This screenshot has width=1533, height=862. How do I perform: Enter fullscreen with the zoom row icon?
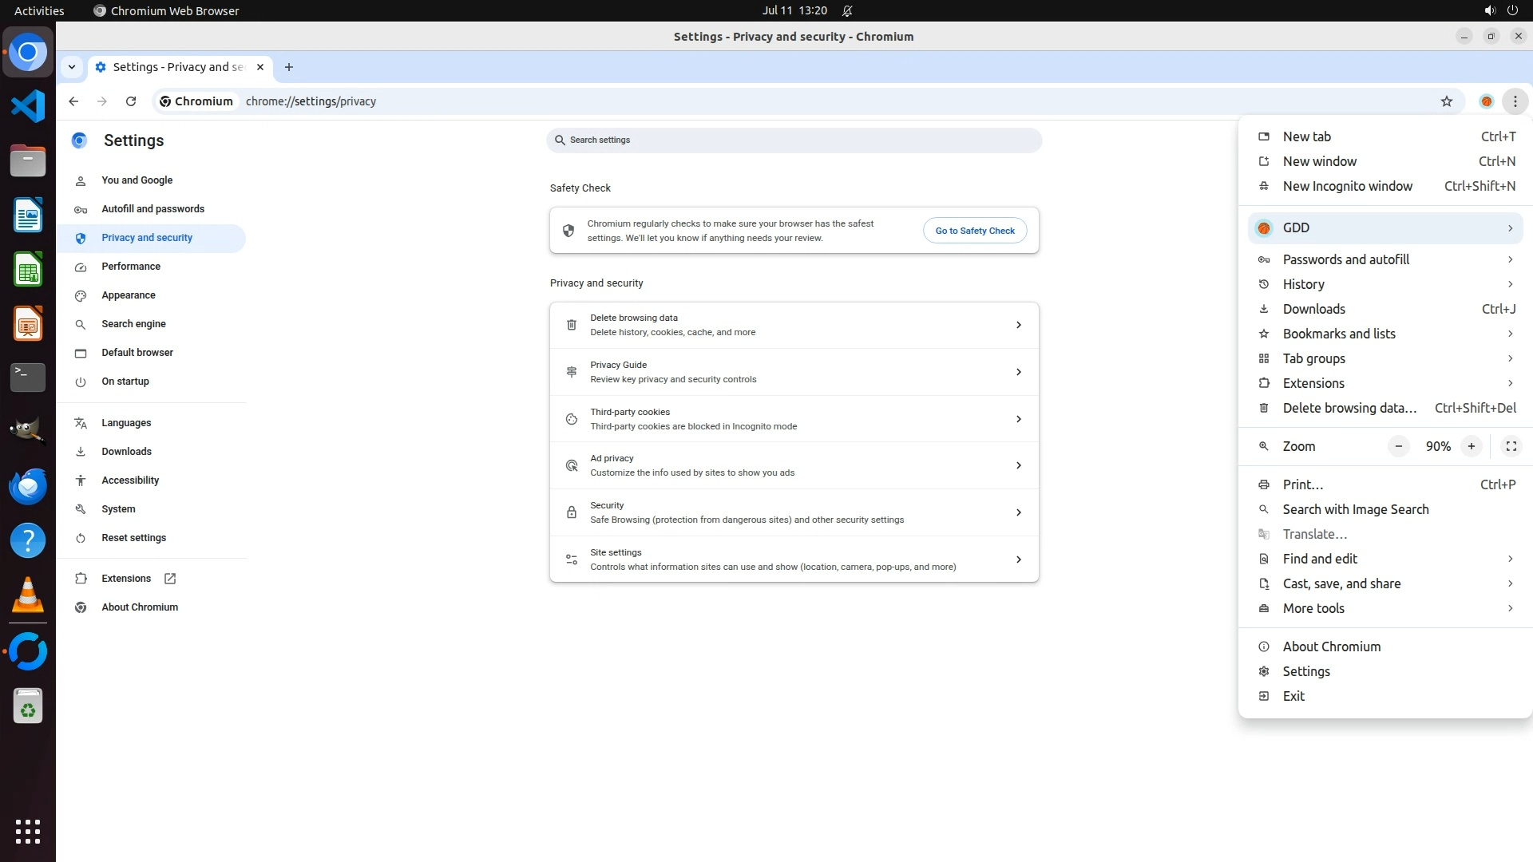pos(1511,446)
